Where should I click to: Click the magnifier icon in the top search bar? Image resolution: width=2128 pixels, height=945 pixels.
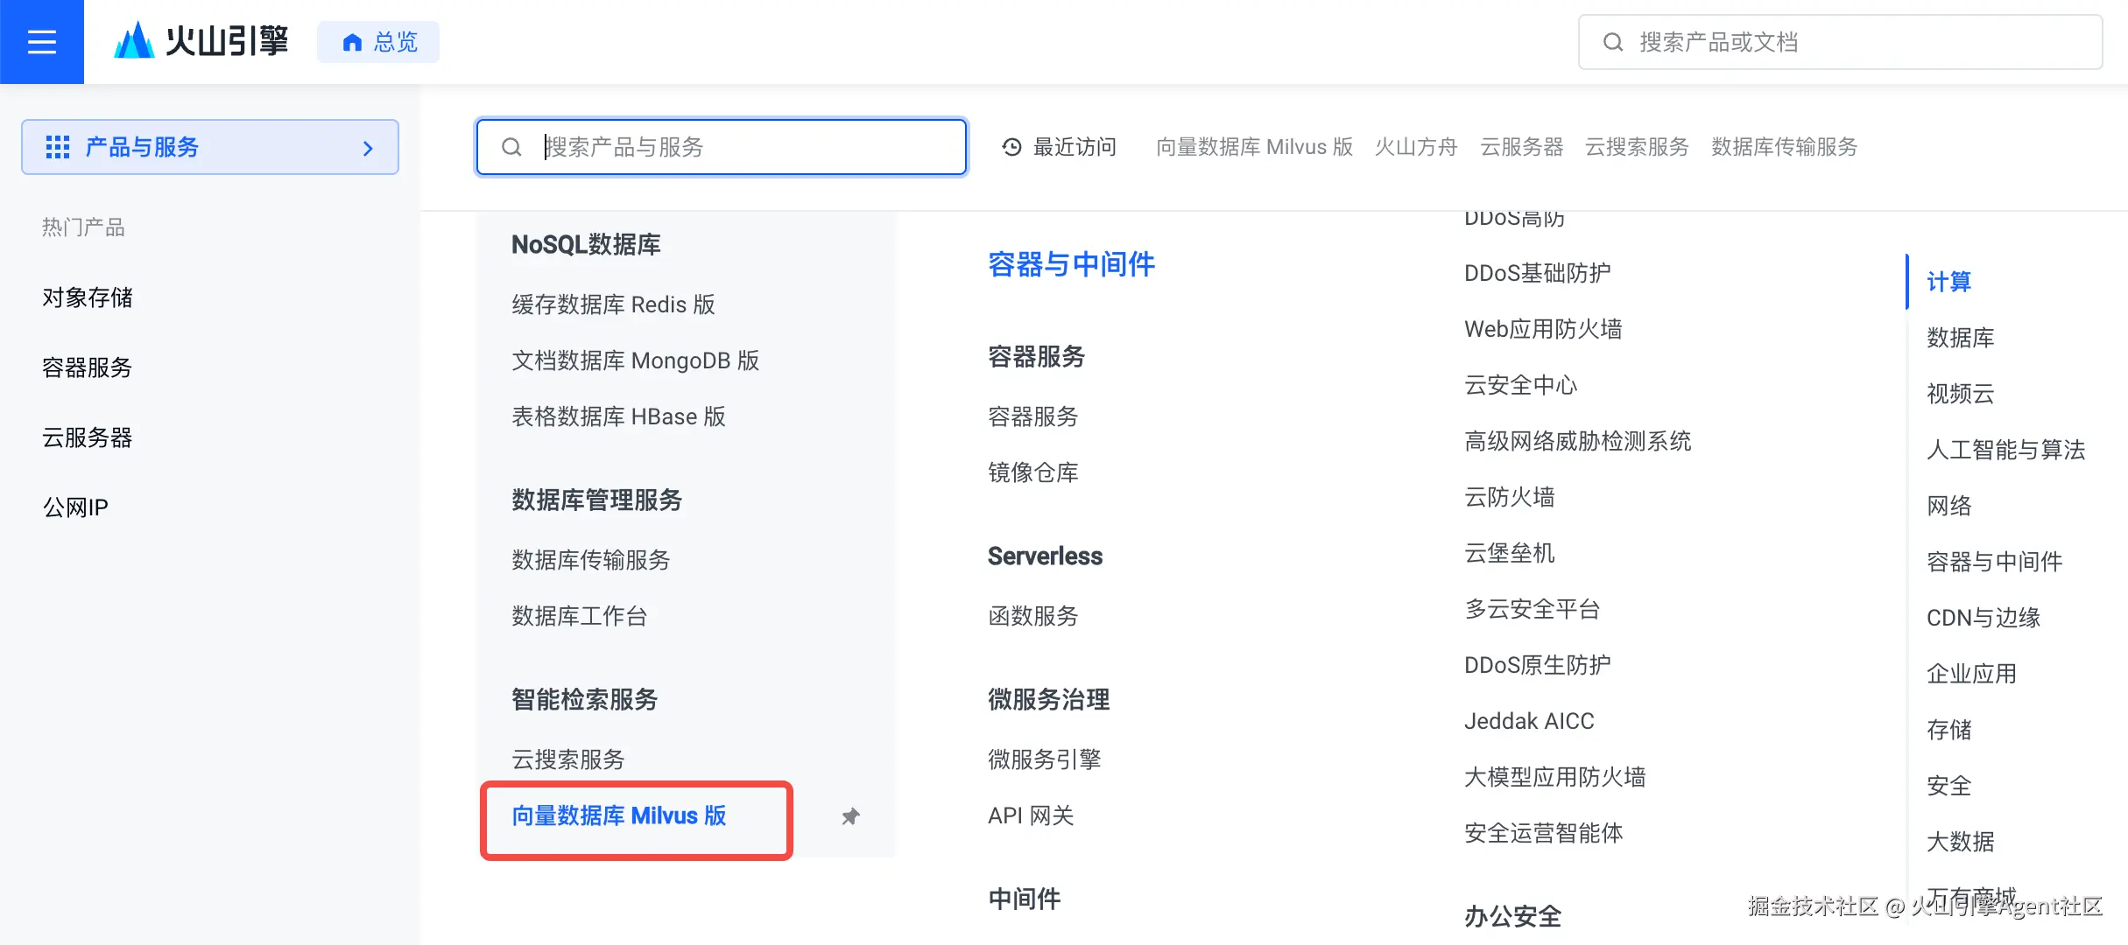1614,41
